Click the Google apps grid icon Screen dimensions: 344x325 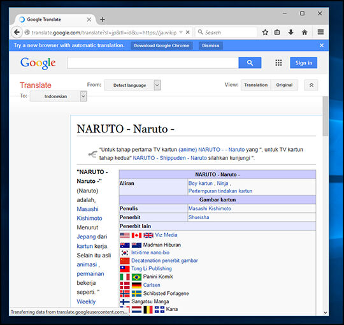click(278, 62)
